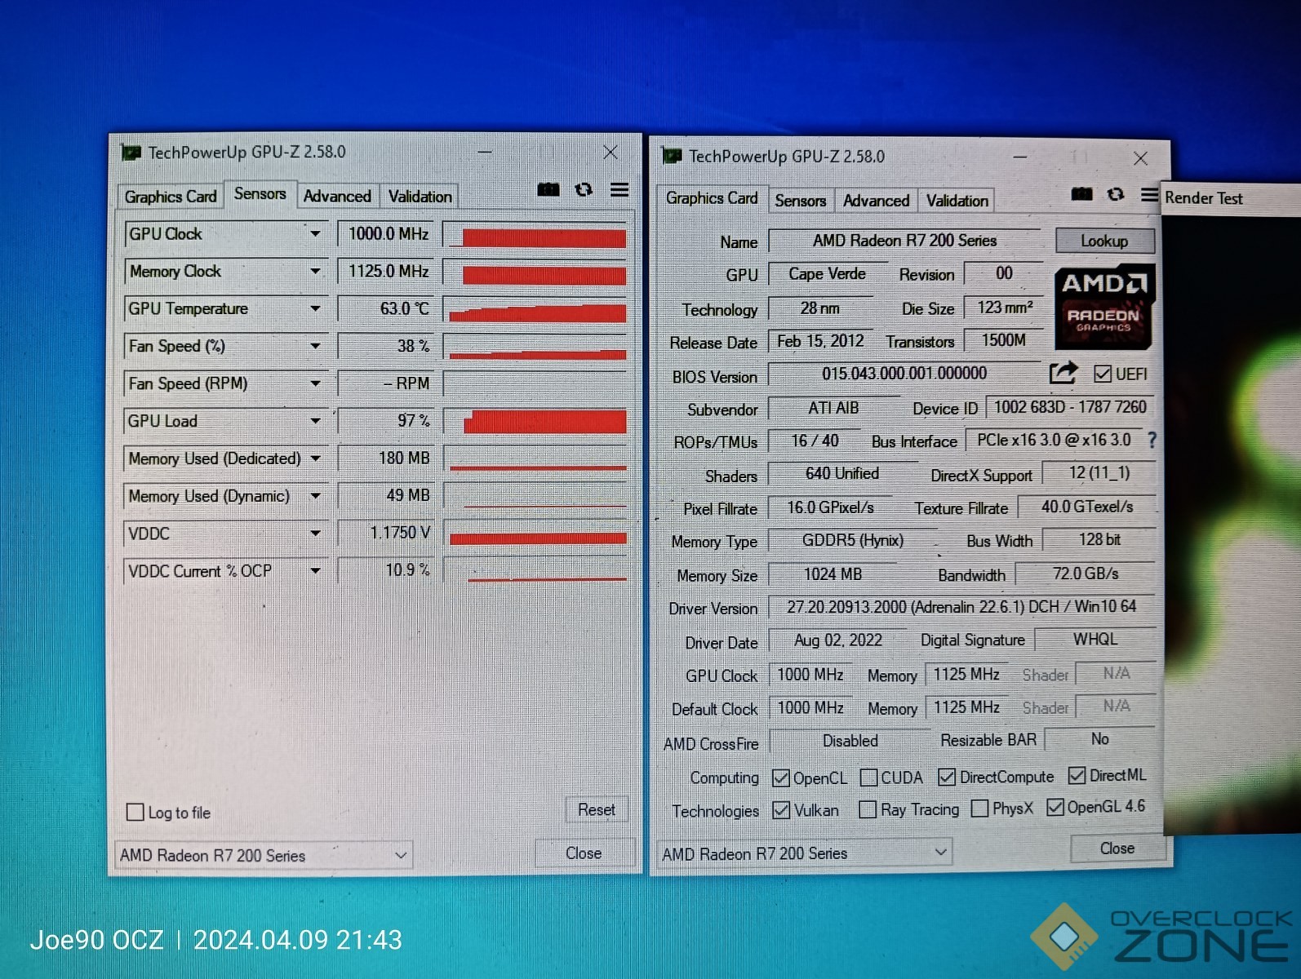1301x979 pixels.
Task: Click the Lookup button
Action: [x=1104, y=241]
